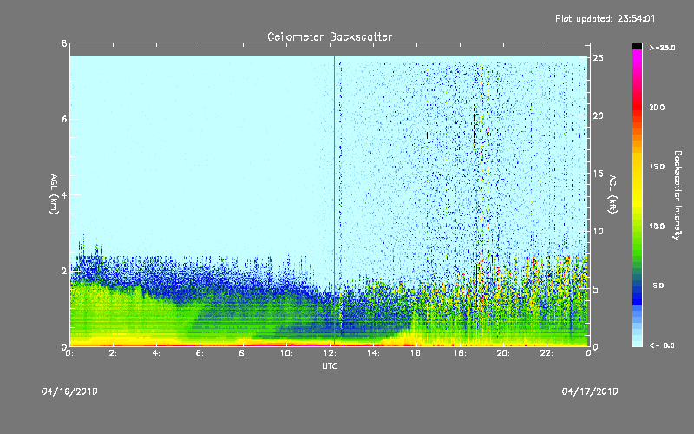Click the "15" tick on the kft axis
The height and width of the screenshot is (434, 694).
(x=598, y=174)
